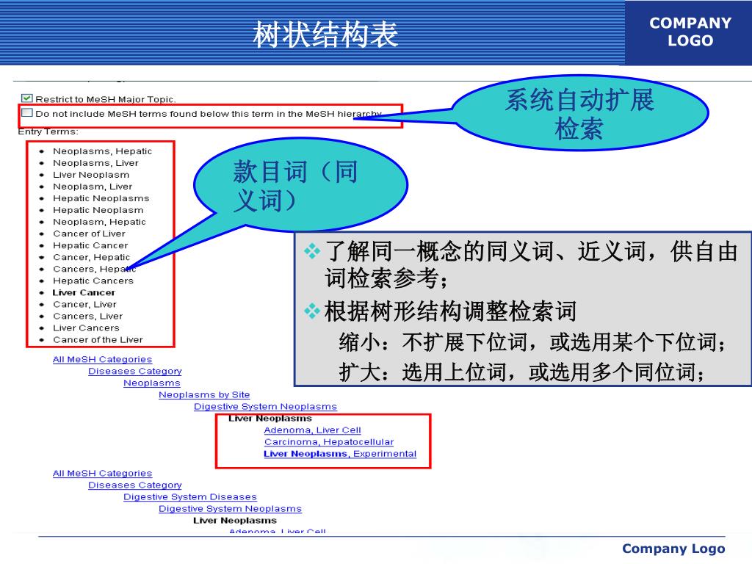Click bold Liver Neoplasms heading in red box
The image size is (752, 564).
[270, 418]
